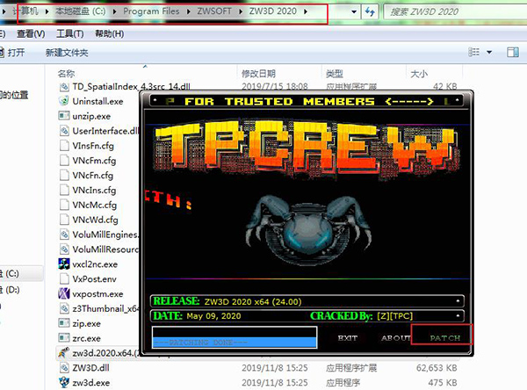Click the PATCH button in the TPCREW patcher

click(444, 337)
